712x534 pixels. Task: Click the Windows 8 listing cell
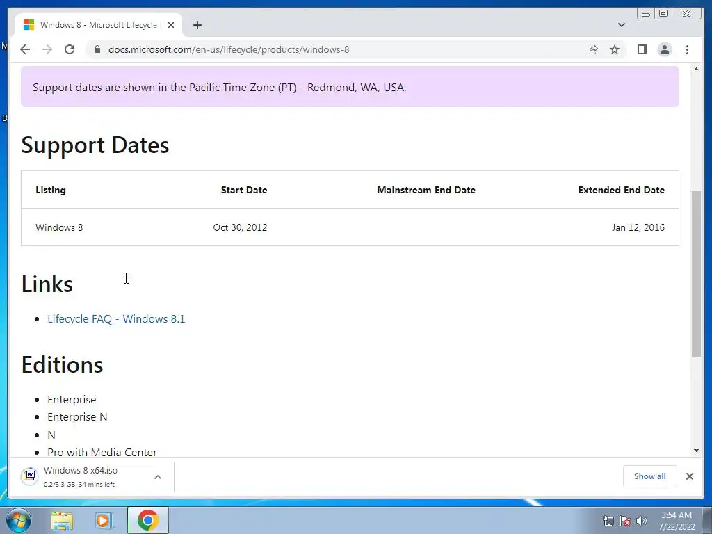pyautogui.click(x=59, y=227)
